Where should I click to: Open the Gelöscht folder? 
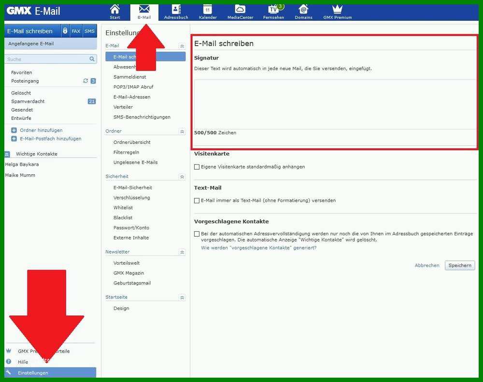[21, 93]
